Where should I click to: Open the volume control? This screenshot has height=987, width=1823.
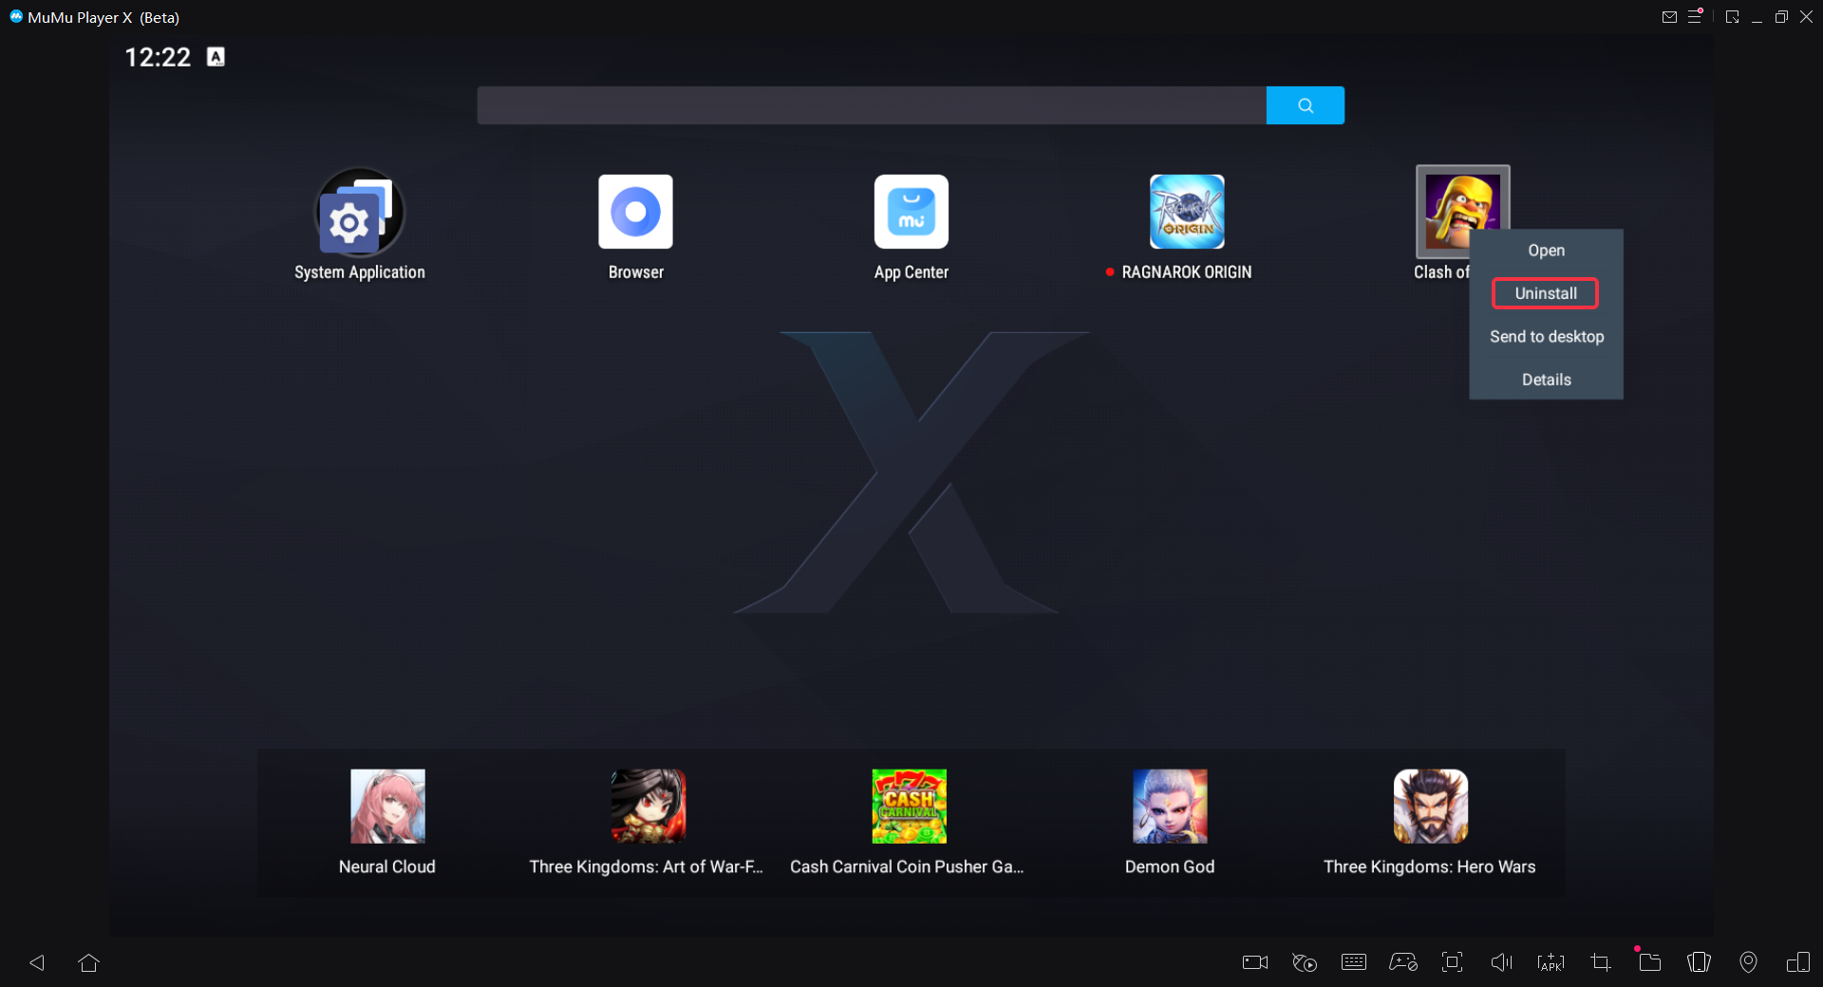[1501, 962]
